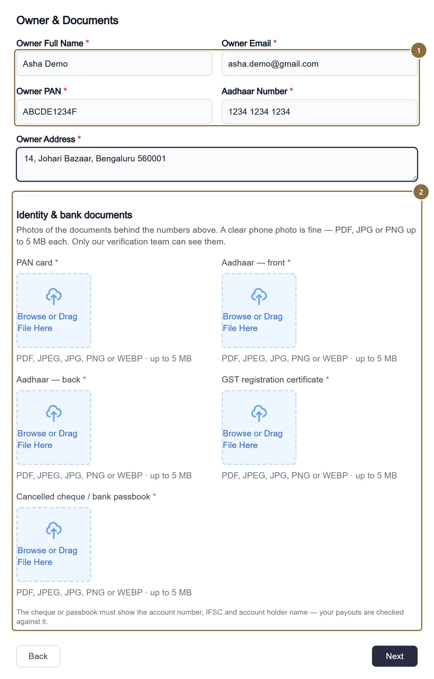The width and height of the screenshot is (434, 679).
Task: Browse file link under GST registration certificate
Action: pos(253,439)
